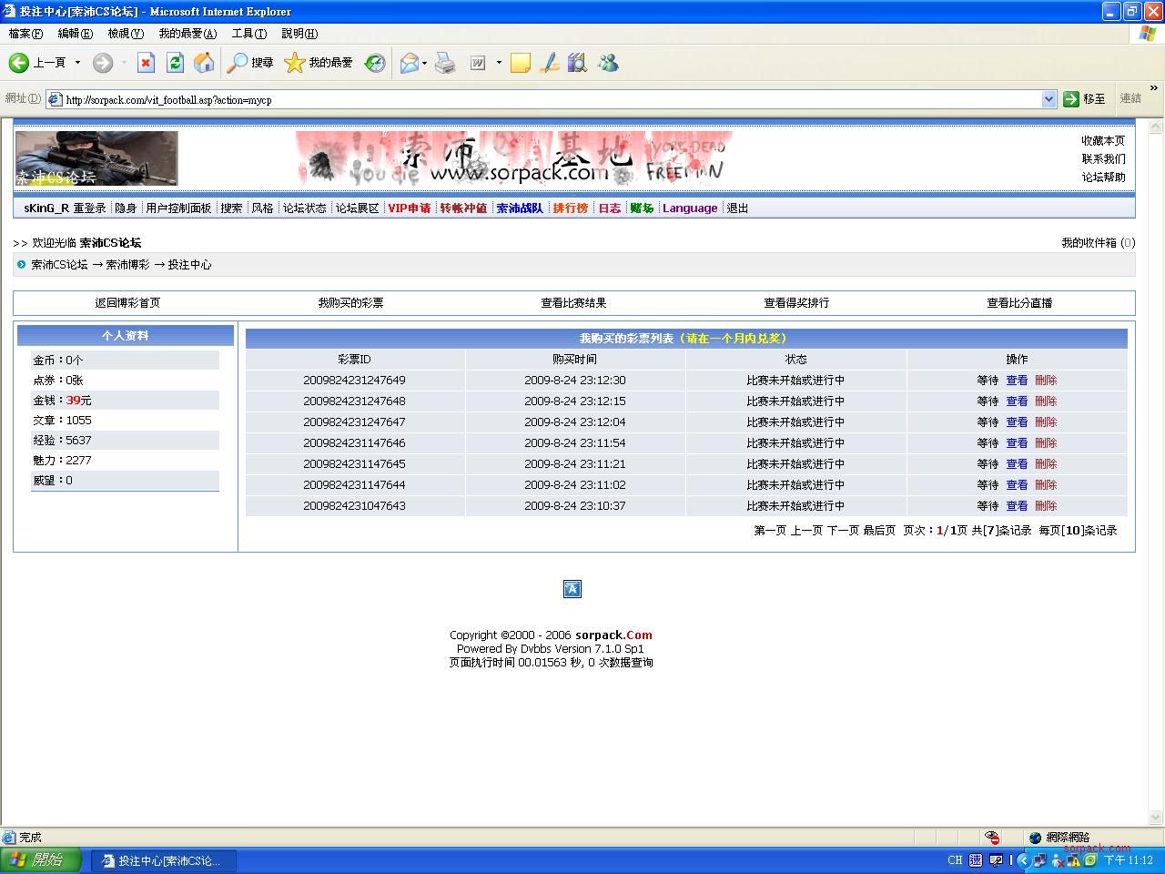Viewport: 1165px width, 874px height.
Task: Open the 工具(T) menu
Action: coord(248,34)
